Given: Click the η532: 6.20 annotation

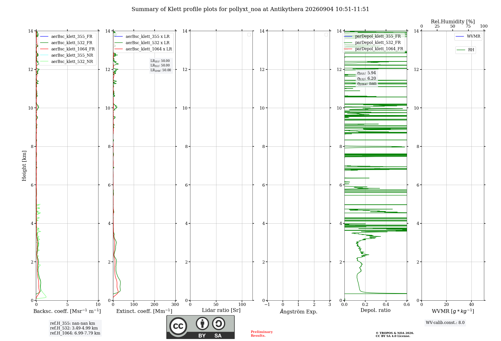Looking at the screenshot, I should click(366, 78).
